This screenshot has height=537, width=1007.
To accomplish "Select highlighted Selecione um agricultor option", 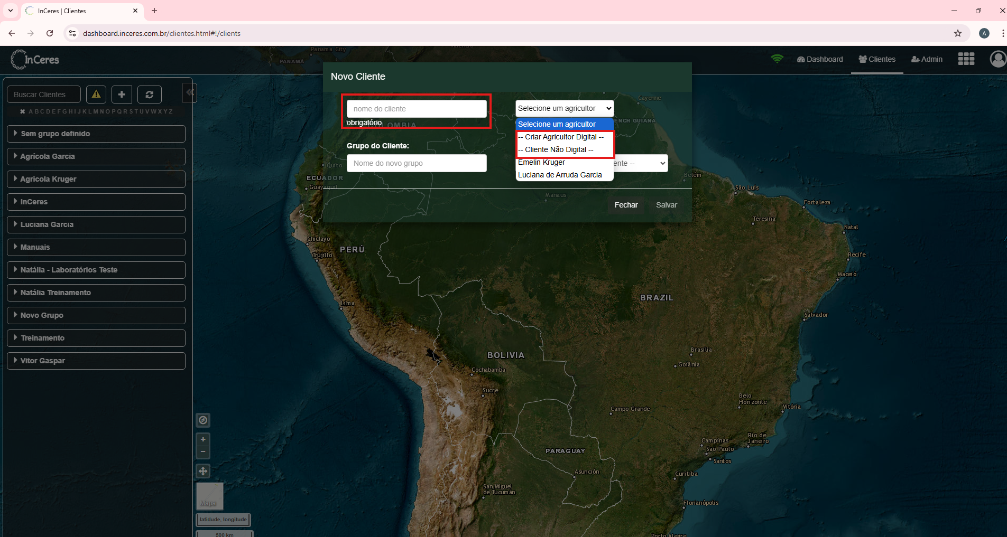I will pos(564,124).
